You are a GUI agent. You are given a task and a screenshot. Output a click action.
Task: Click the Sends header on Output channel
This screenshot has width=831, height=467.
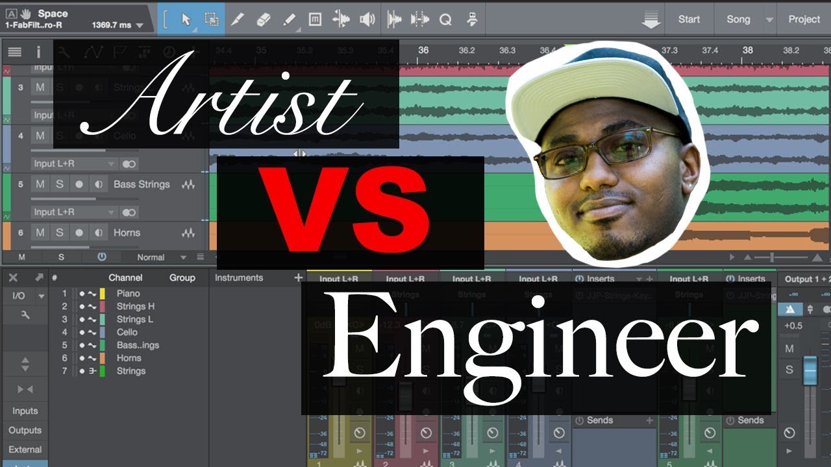(750, 420)
